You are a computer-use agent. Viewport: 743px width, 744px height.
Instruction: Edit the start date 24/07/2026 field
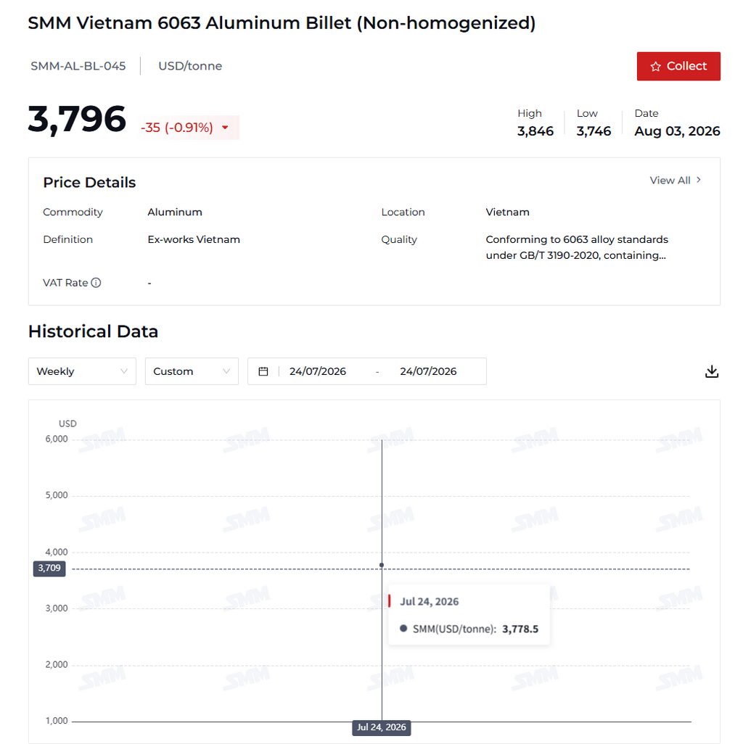(x=318, y=371)
